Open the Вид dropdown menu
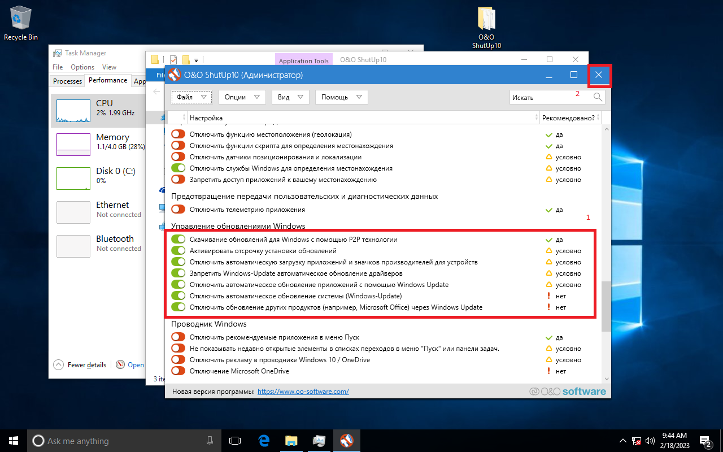 (x=290, y=97)
